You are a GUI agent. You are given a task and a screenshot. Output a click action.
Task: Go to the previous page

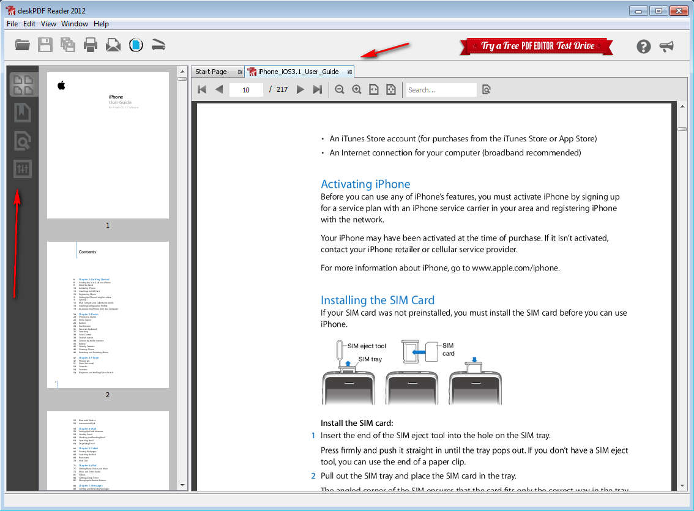click(219, 89)
